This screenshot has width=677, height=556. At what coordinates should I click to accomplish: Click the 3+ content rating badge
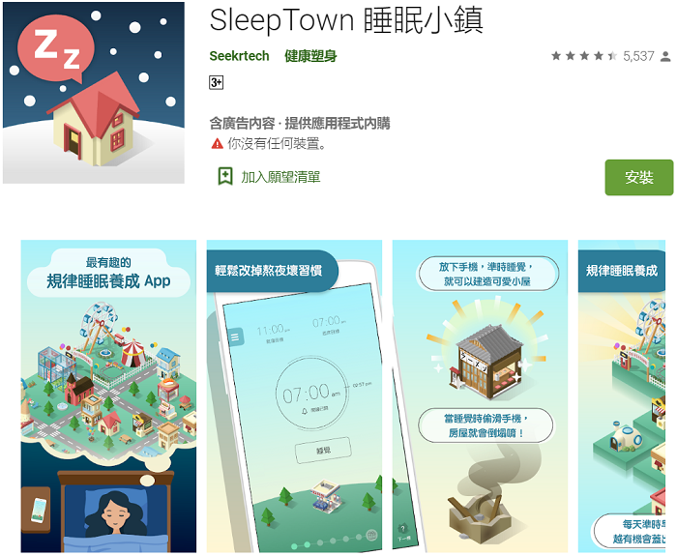[x=217, y=82]
